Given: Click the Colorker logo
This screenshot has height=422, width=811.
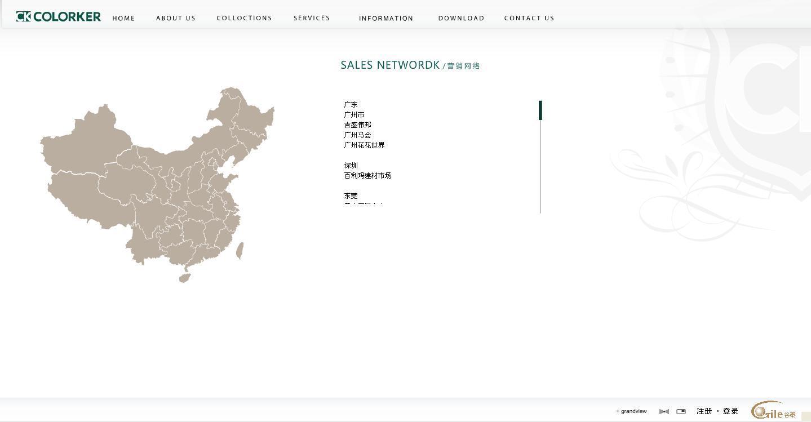Looking at the screenshot, I should point(59,17).
